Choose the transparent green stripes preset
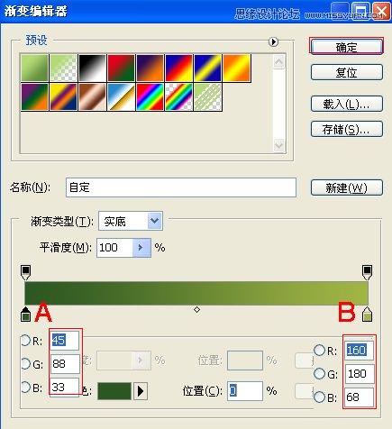This screenshot has width=392, height=429. point(208,96)
